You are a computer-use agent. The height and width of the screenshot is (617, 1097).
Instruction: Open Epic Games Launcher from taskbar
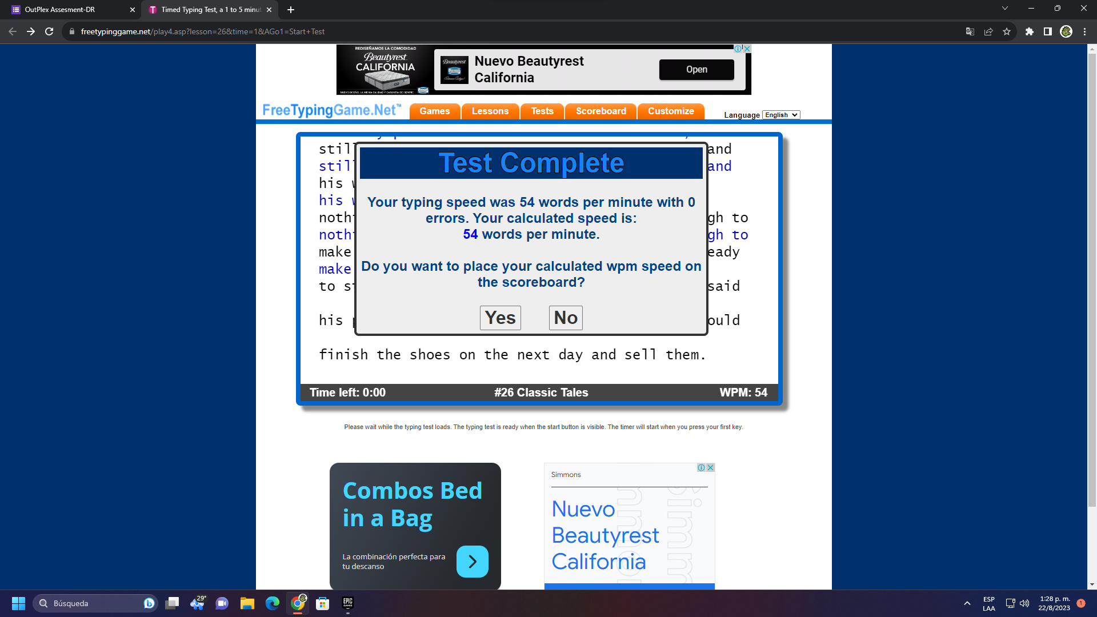click(x=348, y=603)
